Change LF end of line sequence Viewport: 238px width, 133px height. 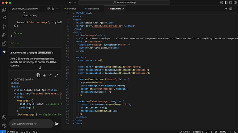point(216,132)
